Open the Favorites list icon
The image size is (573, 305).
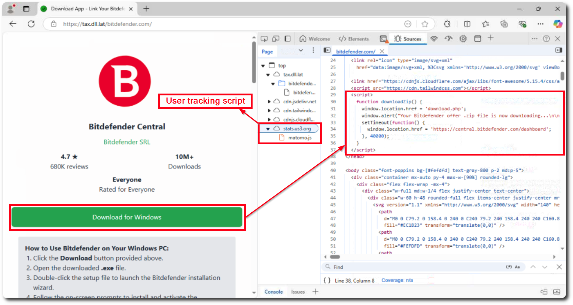click(x=486, y=24)
